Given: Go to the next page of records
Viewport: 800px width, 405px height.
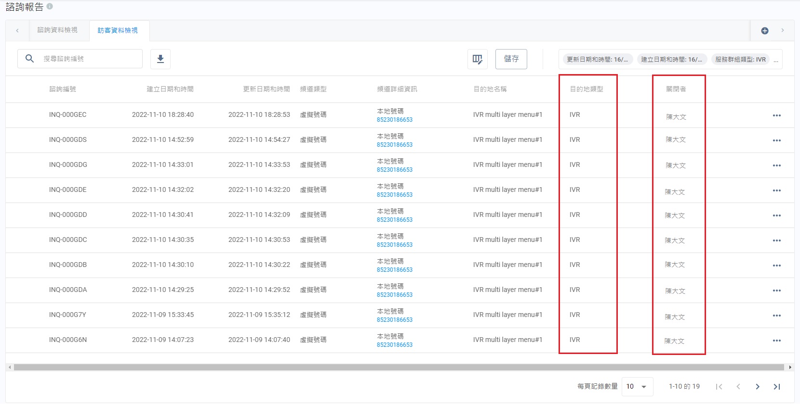Looking at the screenshot, I should point(757,387).
